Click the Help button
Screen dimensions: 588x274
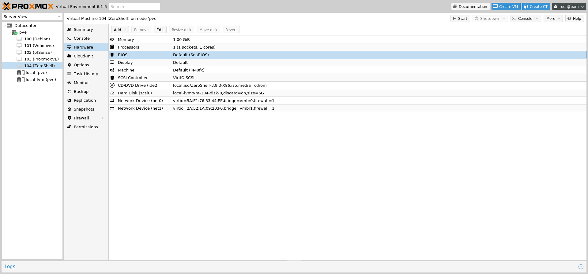tap(575, 18)
